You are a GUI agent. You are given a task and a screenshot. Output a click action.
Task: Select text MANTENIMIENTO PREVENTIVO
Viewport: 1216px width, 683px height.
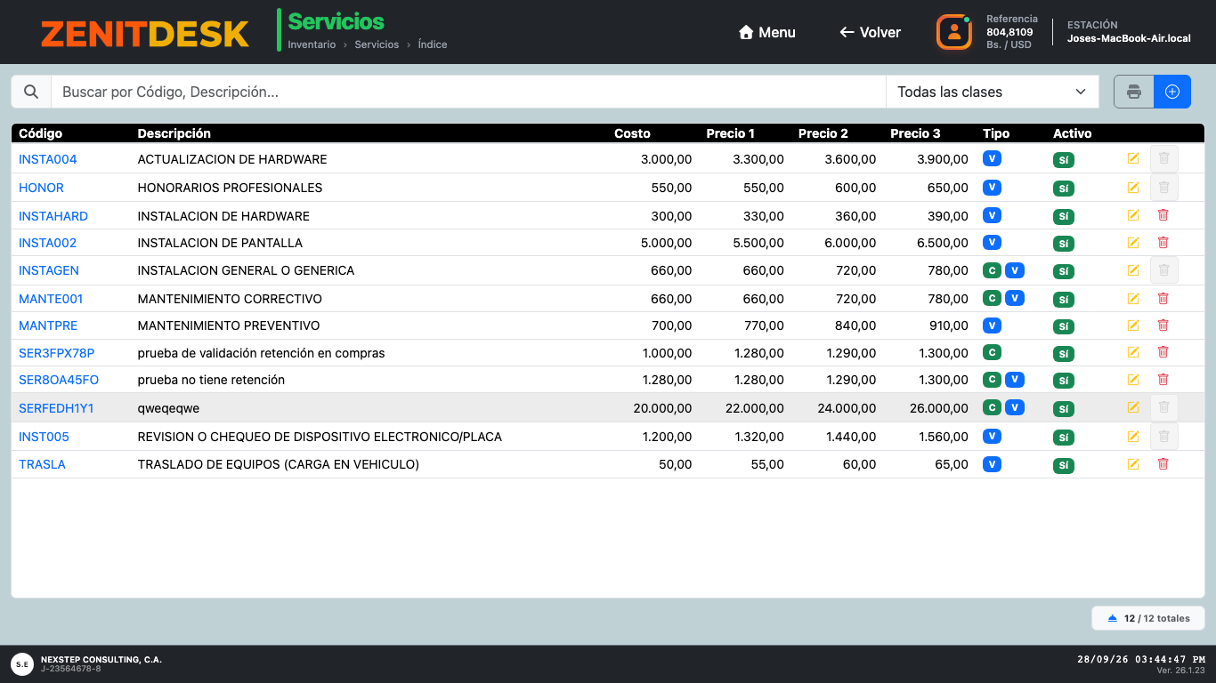(229, 325)
